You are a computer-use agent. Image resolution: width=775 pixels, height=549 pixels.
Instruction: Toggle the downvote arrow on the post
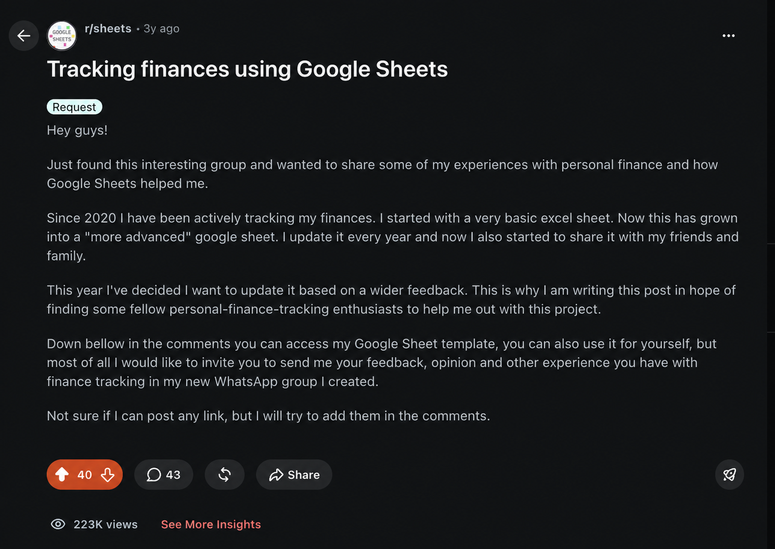[x=108, y=475]
